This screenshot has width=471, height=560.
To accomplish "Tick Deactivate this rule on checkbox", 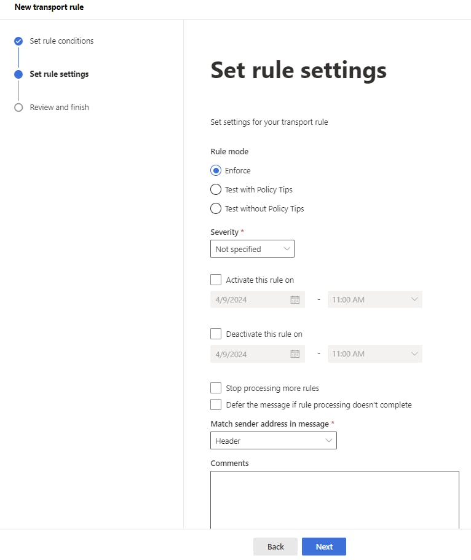I will [x=216, y=334].
